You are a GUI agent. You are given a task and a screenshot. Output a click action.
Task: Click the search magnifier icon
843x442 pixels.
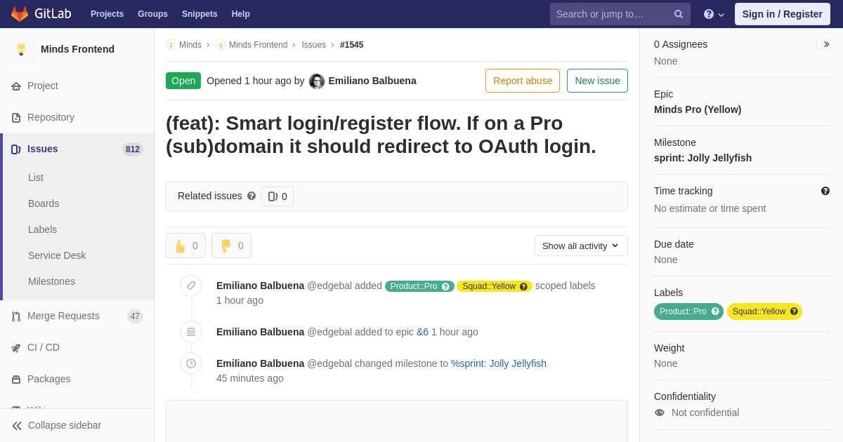(x=679, y=14)
